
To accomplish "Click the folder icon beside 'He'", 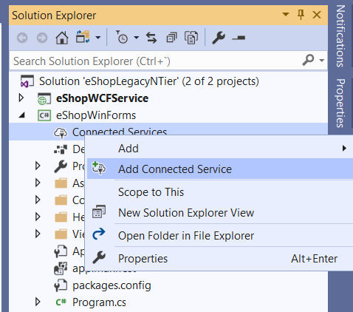I will (x=61, y=217).
